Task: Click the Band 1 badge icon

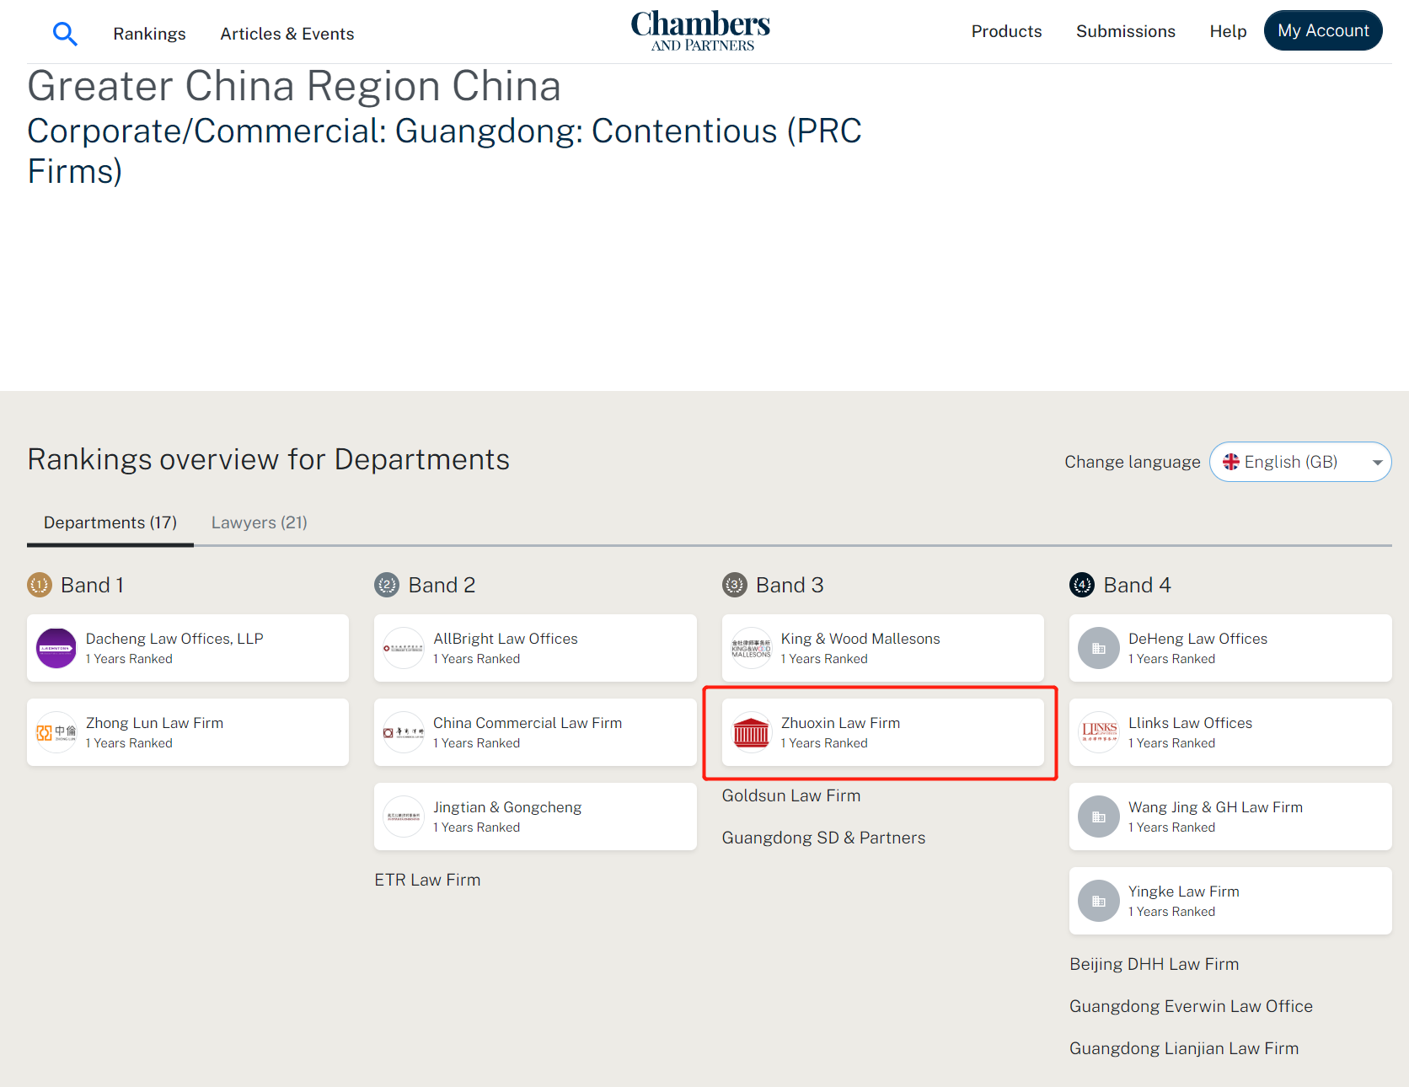Action: click(40, 585)
